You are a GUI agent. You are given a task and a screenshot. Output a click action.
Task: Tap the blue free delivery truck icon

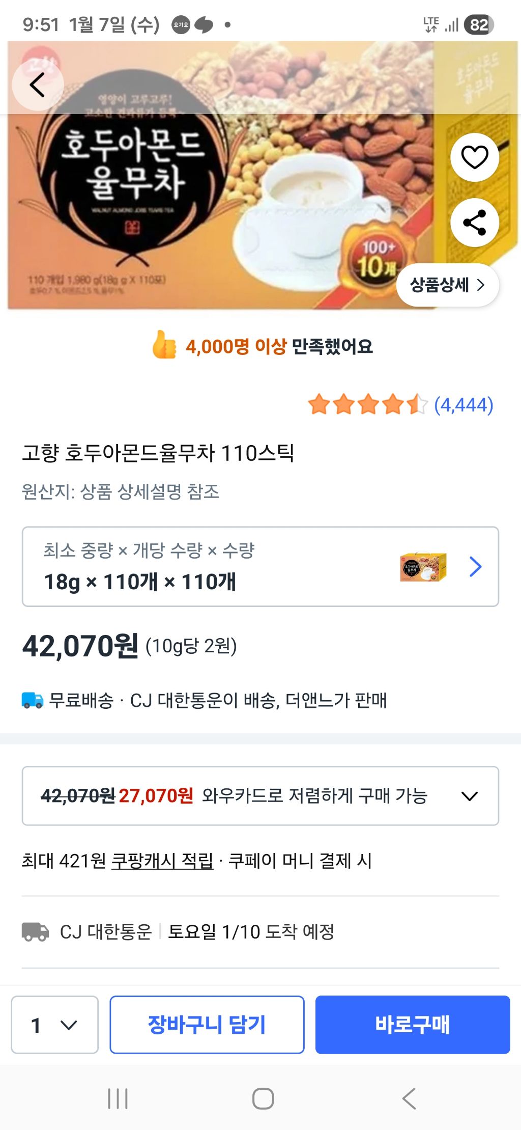(x=32, y=700)
